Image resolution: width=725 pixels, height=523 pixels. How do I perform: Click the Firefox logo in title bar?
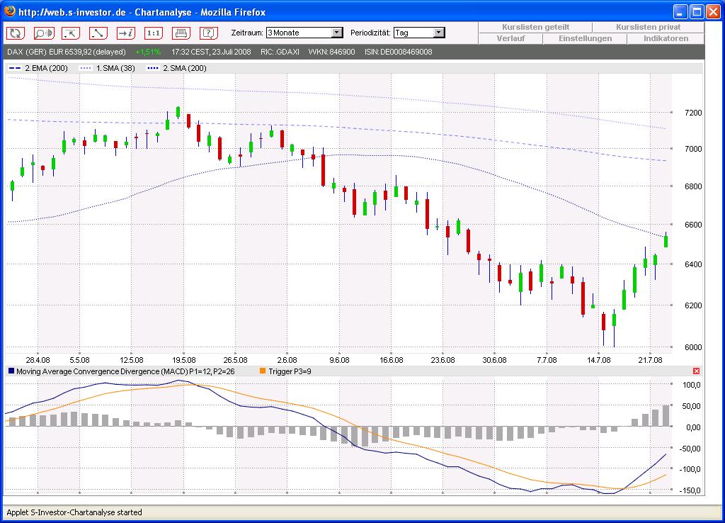click(10, 11)
